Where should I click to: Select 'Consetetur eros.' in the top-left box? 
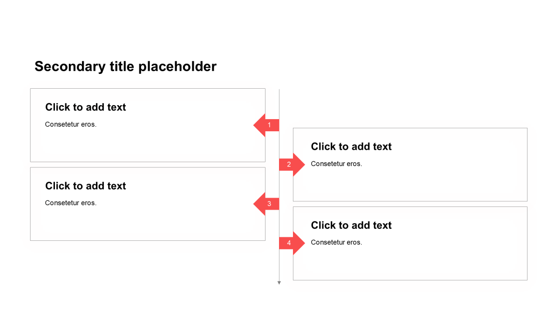71,124
